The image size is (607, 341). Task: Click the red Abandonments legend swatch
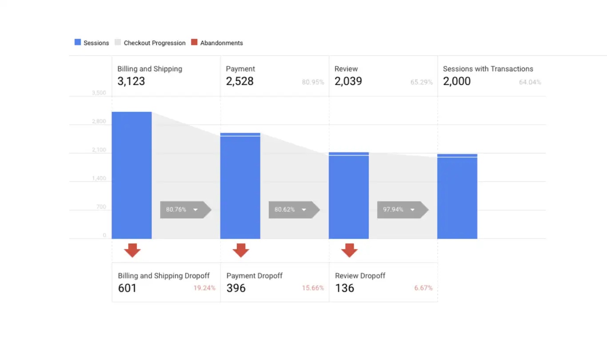click(x=194, y=43)
